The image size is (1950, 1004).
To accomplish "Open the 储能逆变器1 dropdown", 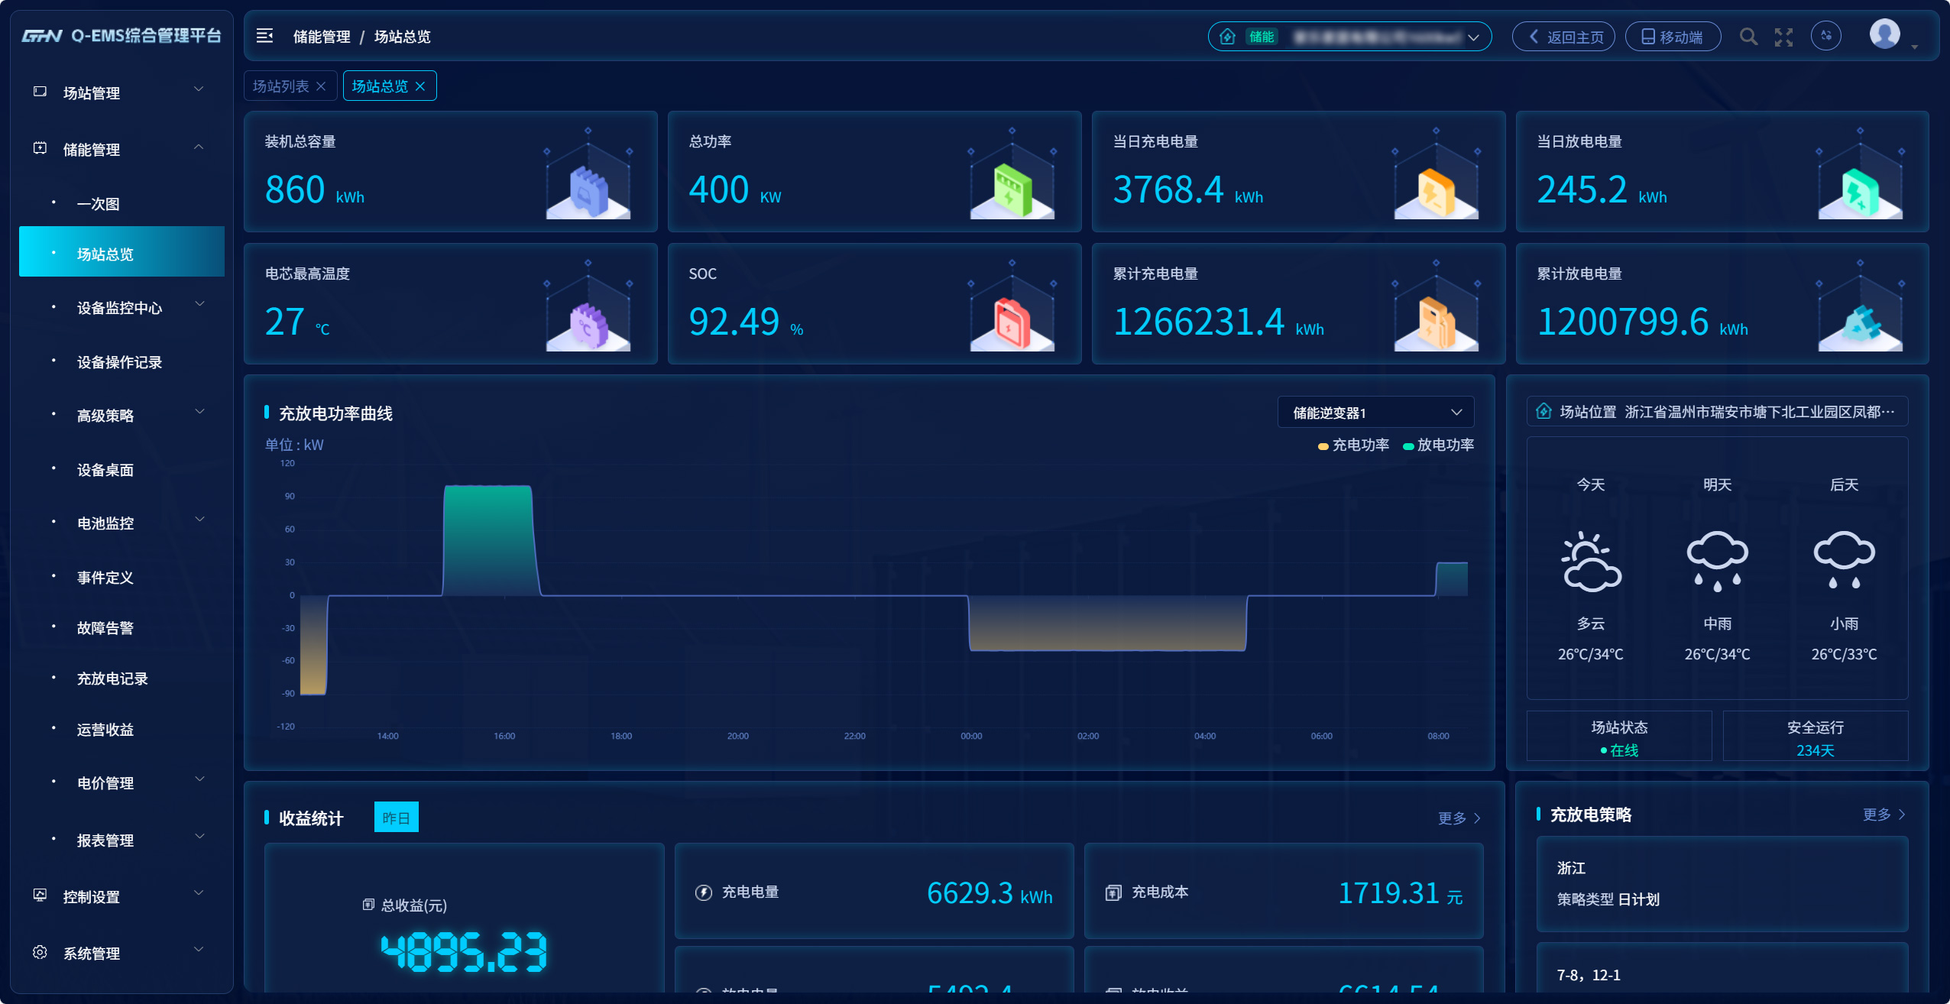I will pyautogui.click(x=1375, y=413).
